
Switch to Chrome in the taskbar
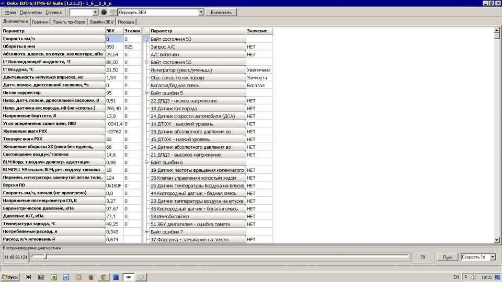click(104, 277)
